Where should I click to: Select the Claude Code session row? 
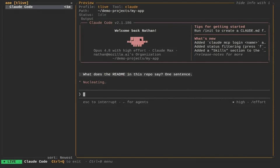pos(39,7)
